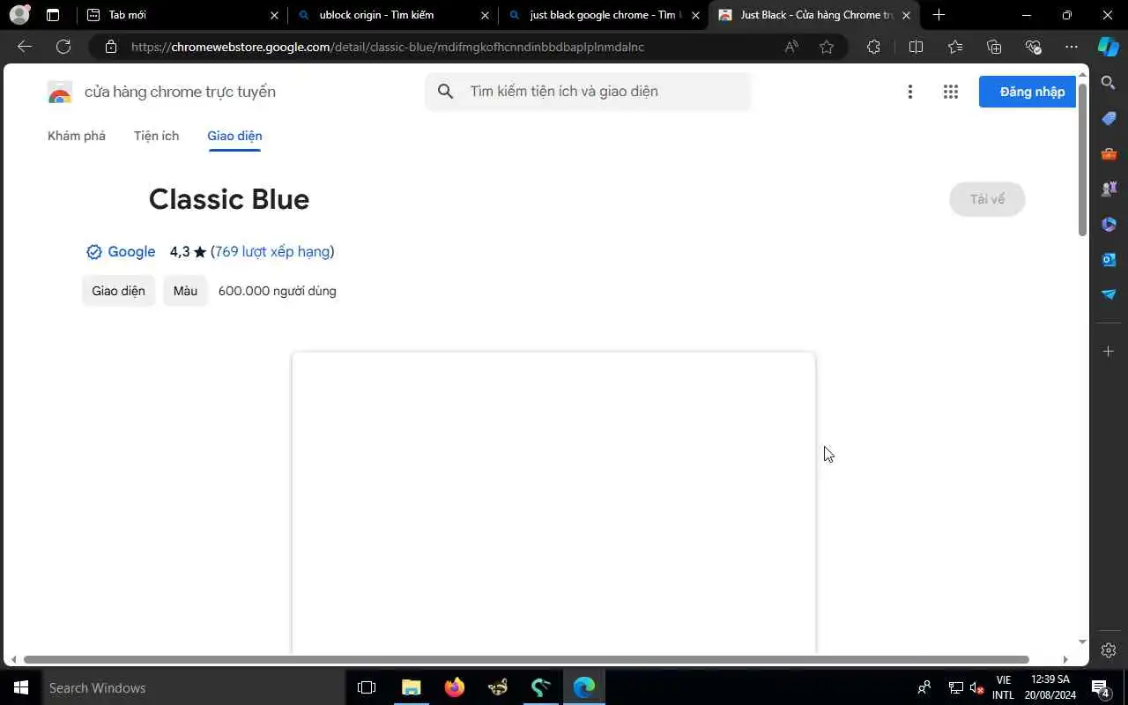The height and width of the screenshot is (705, 1128).
Task: Click the 4,3 star rating text
Action: [x=188, y=252]
